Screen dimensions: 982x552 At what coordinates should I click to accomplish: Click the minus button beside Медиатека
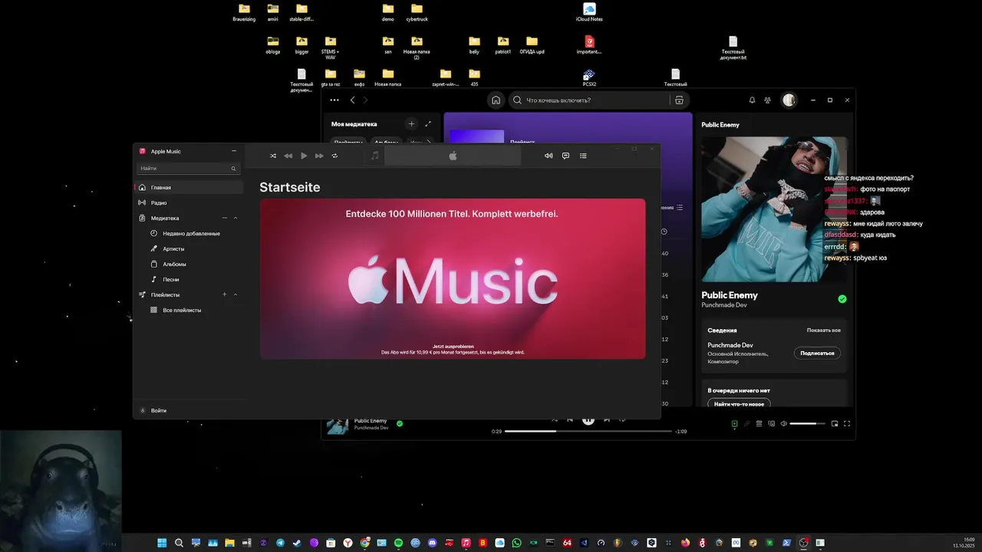(x=225, y=218)
